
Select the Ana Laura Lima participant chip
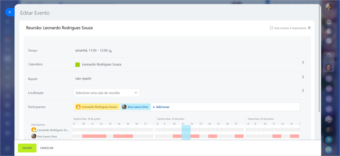135,107
